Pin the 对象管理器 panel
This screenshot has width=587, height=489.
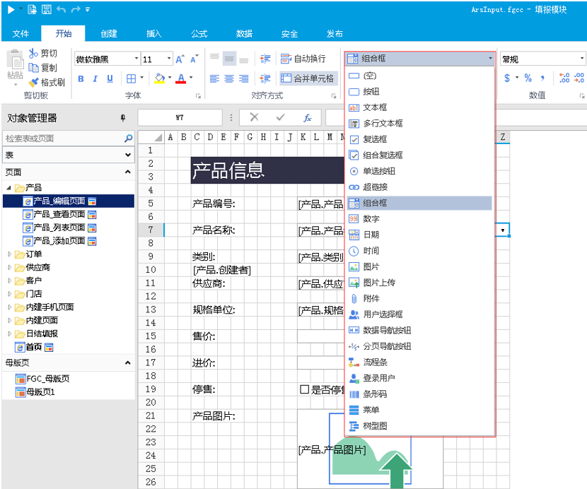pyautogui.click(x=122, y=118)
